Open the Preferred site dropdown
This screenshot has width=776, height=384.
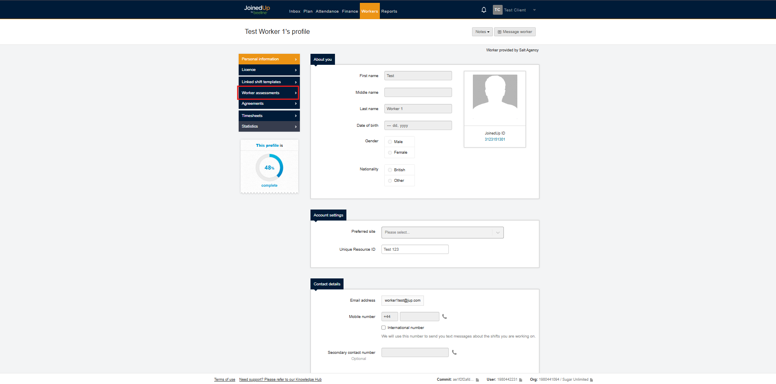(x=442, y=232)
